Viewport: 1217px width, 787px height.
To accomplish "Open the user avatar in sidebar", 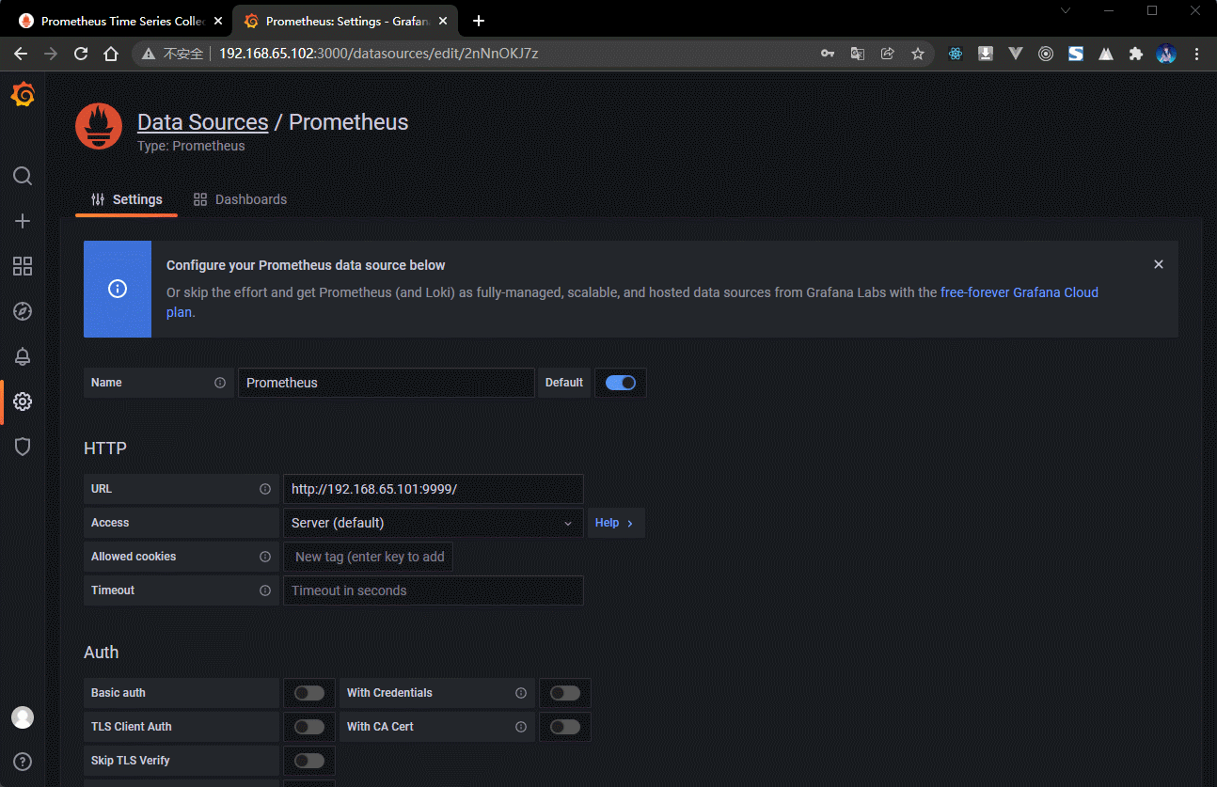I will pos(23,717).
